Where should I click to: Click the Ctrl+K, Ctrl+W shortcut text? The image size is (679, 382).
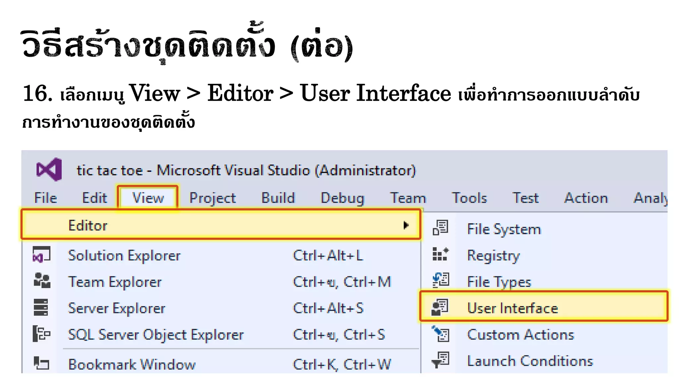[x=342, y=364]
